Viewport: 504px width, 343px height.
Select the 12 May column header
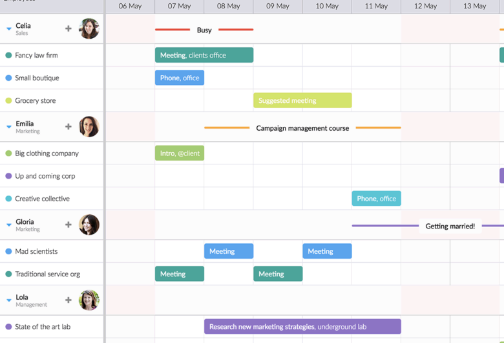[x=425, y=6]
